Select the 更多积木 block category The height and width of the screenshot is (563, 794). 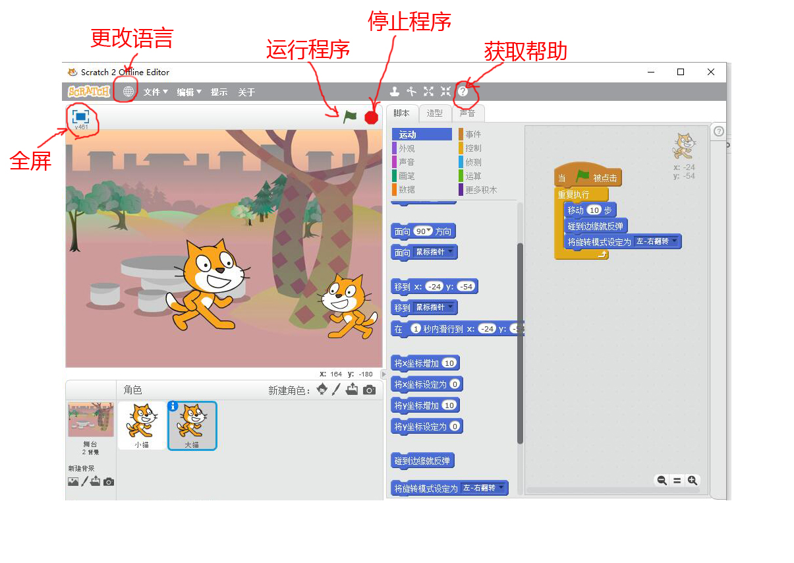point(488,190)
